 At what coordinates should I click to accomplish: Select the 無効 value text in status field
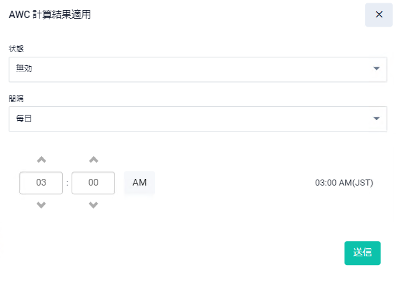(x=24, y=68)
